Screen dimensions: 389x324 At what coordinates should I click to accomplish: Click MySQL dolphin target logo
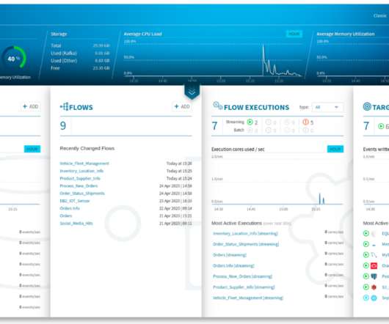[x=374, y=254]
